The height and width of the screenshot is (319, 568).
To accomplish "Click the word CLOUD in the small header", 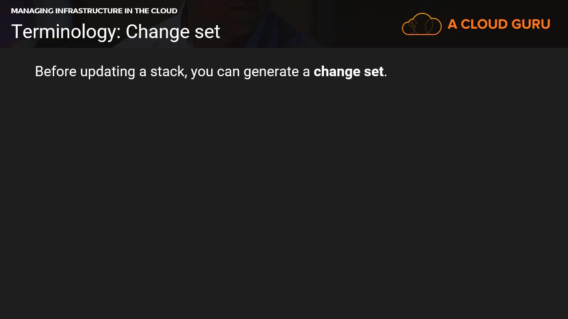I will tap(164, 11).
